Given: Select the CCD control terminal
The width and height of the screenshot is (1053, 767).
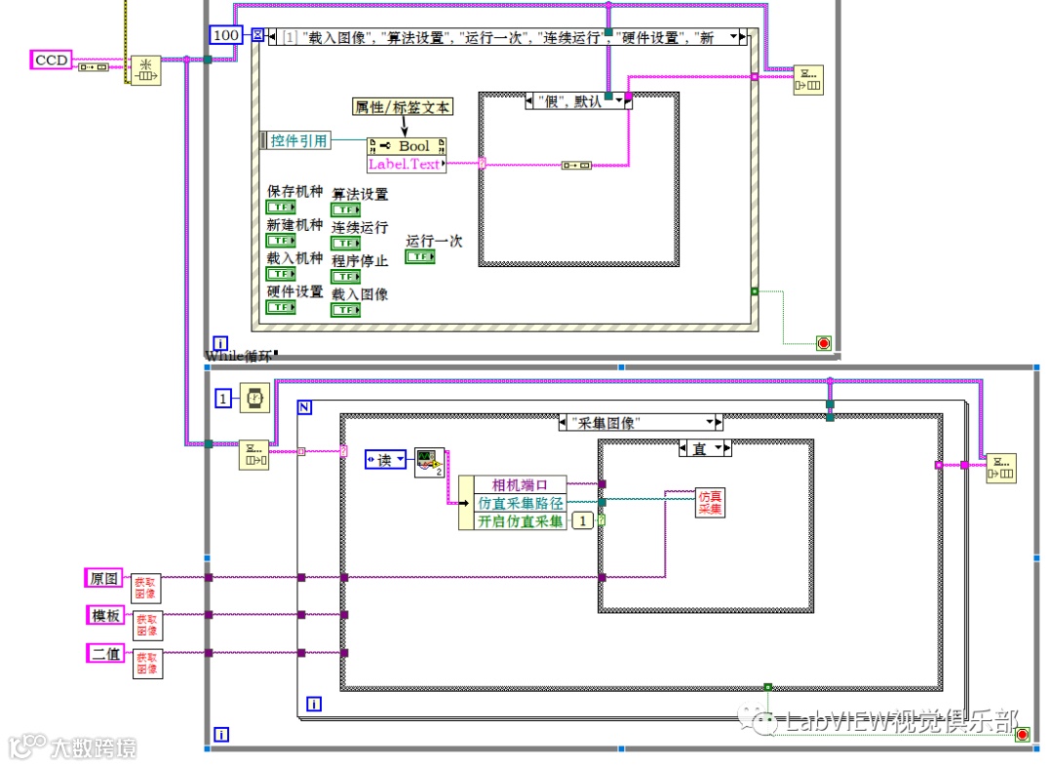Looking at the screenshot, I should [x=51, y=59].
